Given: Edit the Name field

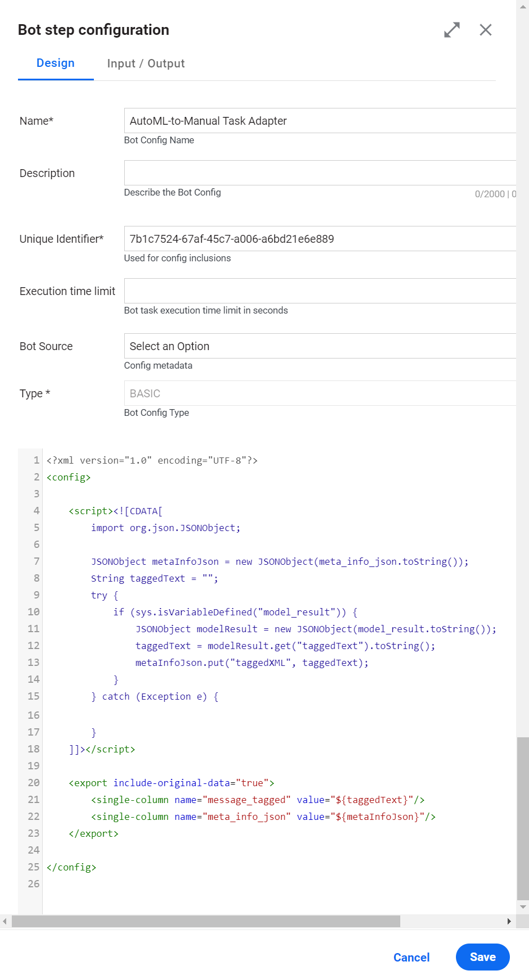Looking at the screenshot, I should pyautogui.click(x=320, y=121).
